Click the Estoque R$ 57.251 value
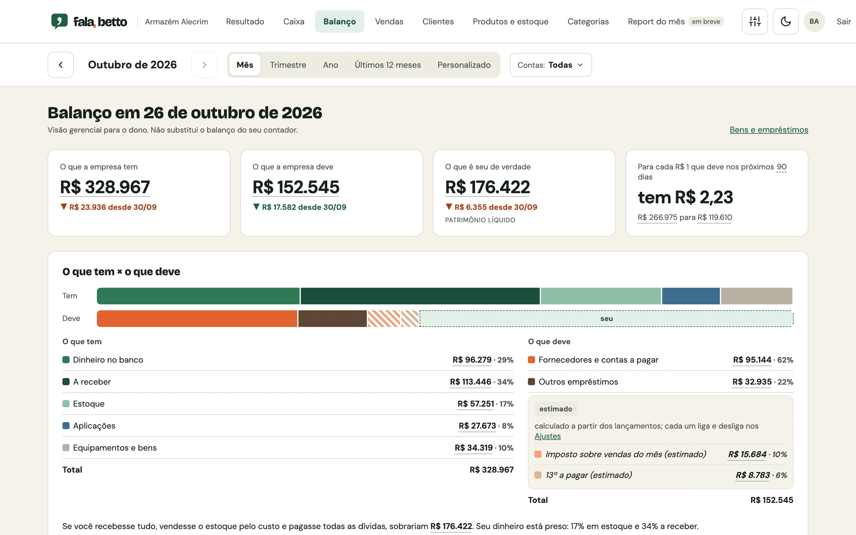The image size is (856, 535). 475,404
